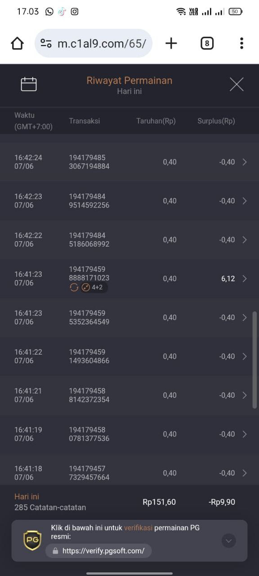Open the browser three-dot menu
Image resolution: width=259 pixels, height=576 pixels.
[241, 43]
